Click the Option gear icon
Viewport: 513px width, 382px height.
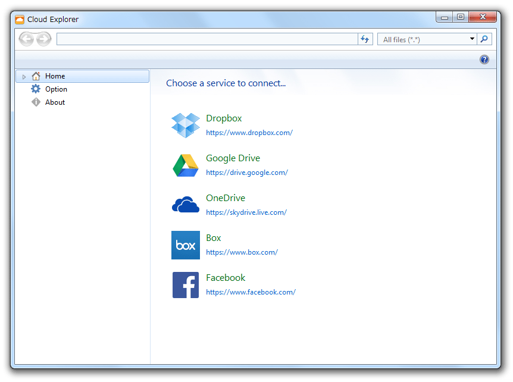[x=36, y=89]
